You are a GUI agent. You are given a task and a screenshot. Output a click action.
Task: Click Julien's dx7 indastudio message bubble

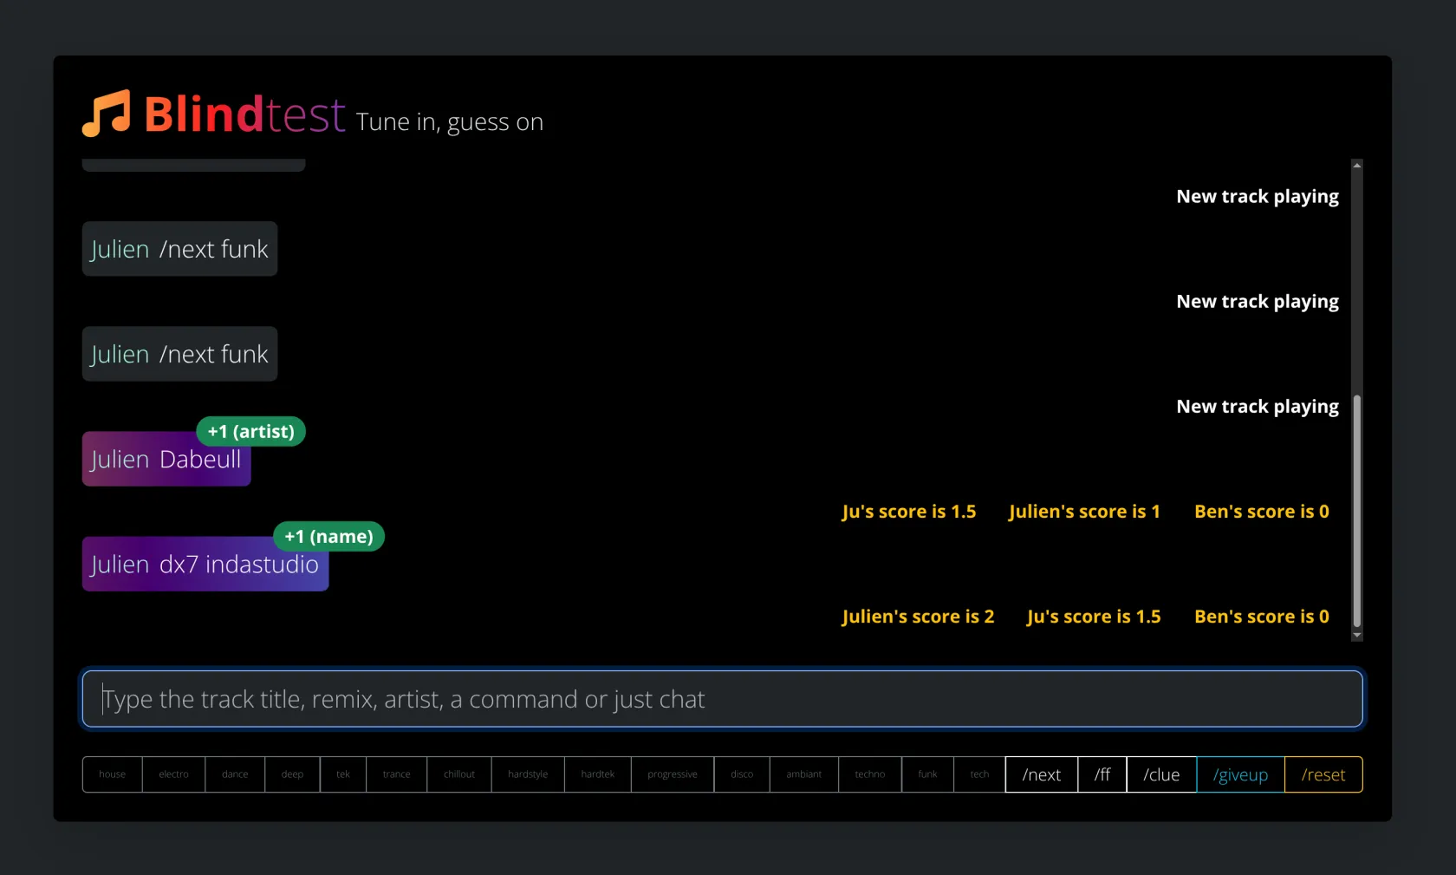[x=205, y=565]
